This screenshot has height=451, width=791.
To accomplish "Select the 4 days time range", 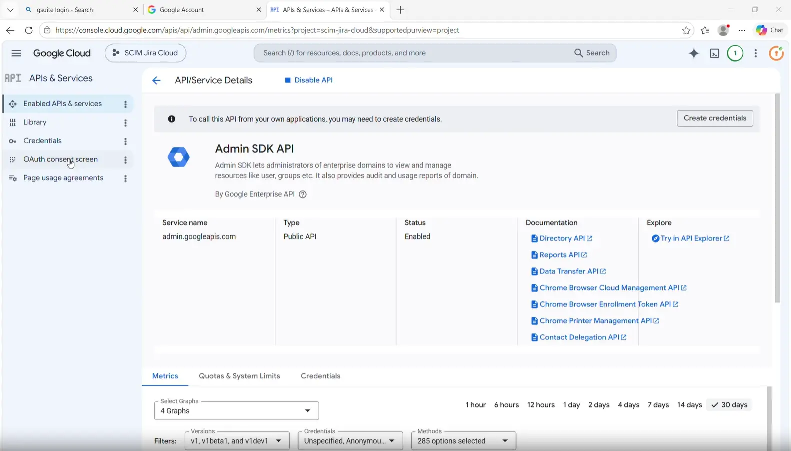I will point(628,405).
